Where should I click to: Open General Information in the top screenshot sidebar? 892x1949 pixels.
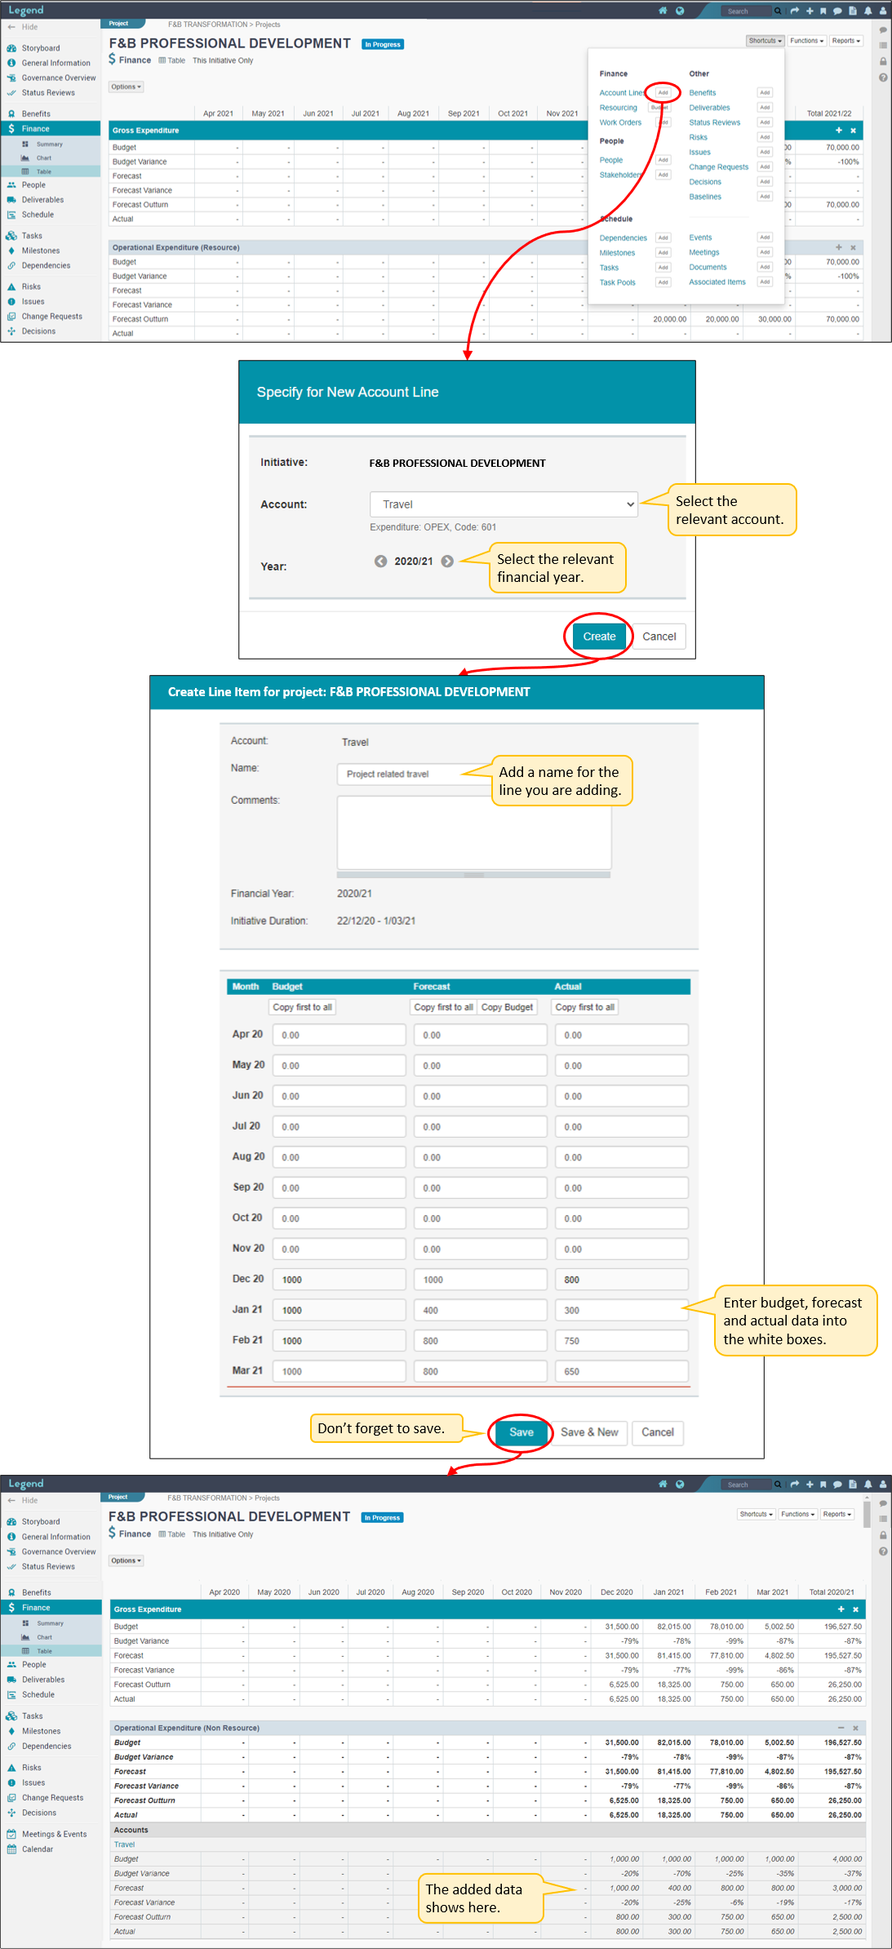tap(55, 63)
